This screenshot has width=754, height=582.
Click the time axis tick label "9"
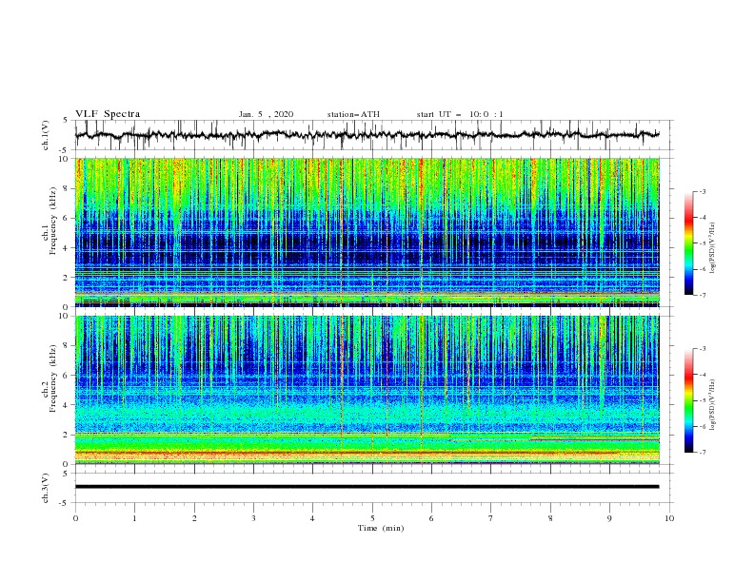[609, 518]
